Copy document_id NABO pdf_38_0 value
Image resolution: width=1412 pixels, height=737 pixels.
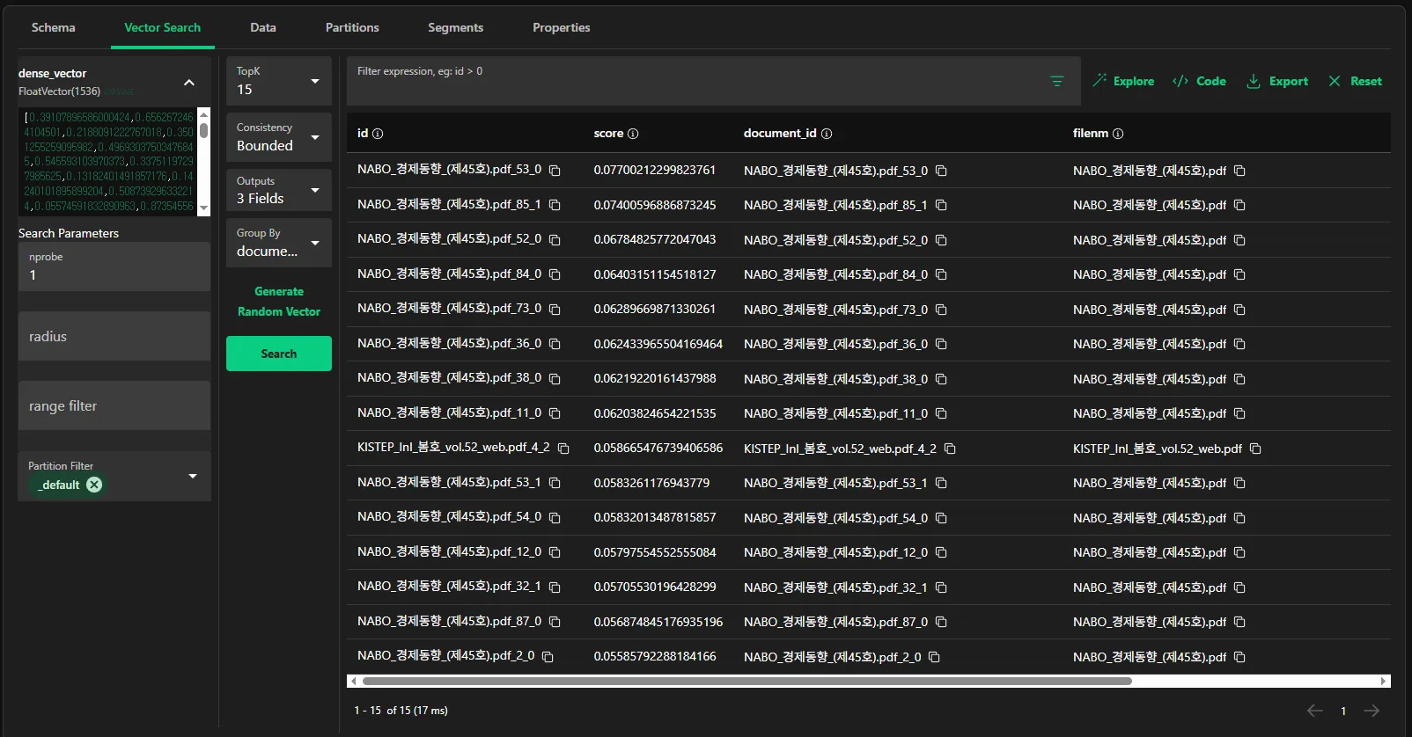point(941,379)
